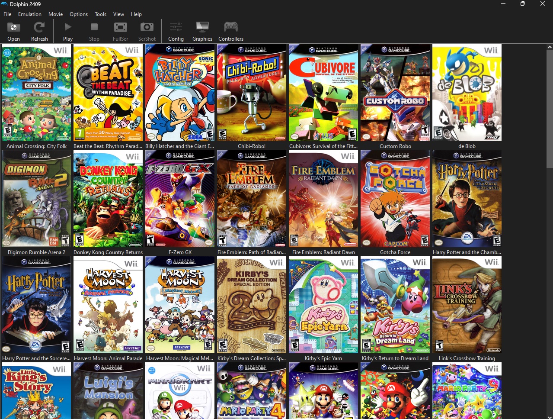This screenshot has height=419, width=553.
Task: Click the 'Link's Crossbow Training' title text
Action: tap(467, 358)
